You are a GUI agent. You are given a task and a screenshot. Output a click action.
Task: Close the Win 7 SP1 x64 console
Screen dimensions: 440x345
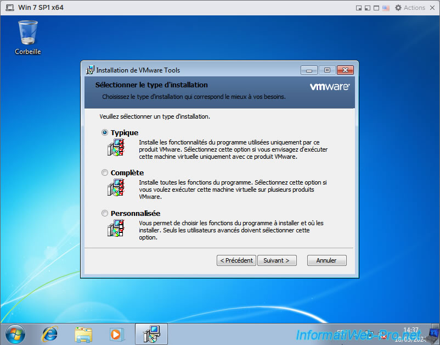click(432, 8)
